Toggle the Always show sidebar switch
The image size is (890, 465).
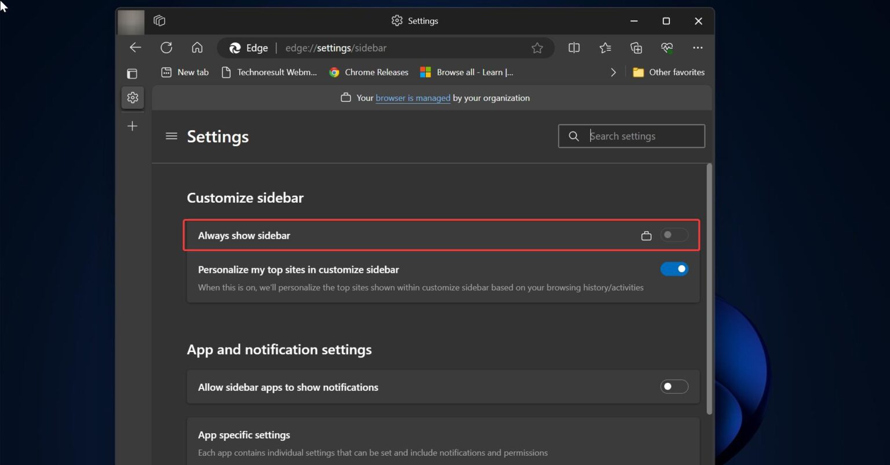pos(674,235)
